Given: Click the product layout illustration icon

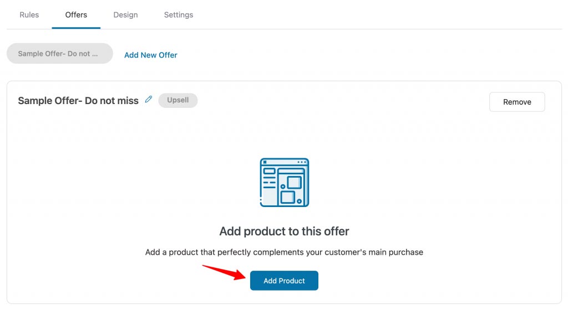Looking at the screenshot, I should [285, 183].
